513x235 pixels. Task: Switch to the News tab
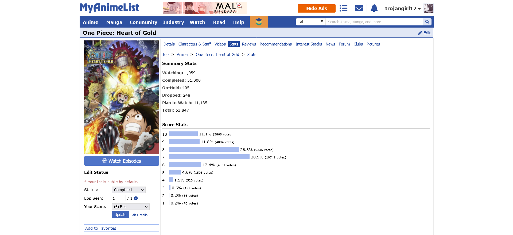(x=330, y=44)
